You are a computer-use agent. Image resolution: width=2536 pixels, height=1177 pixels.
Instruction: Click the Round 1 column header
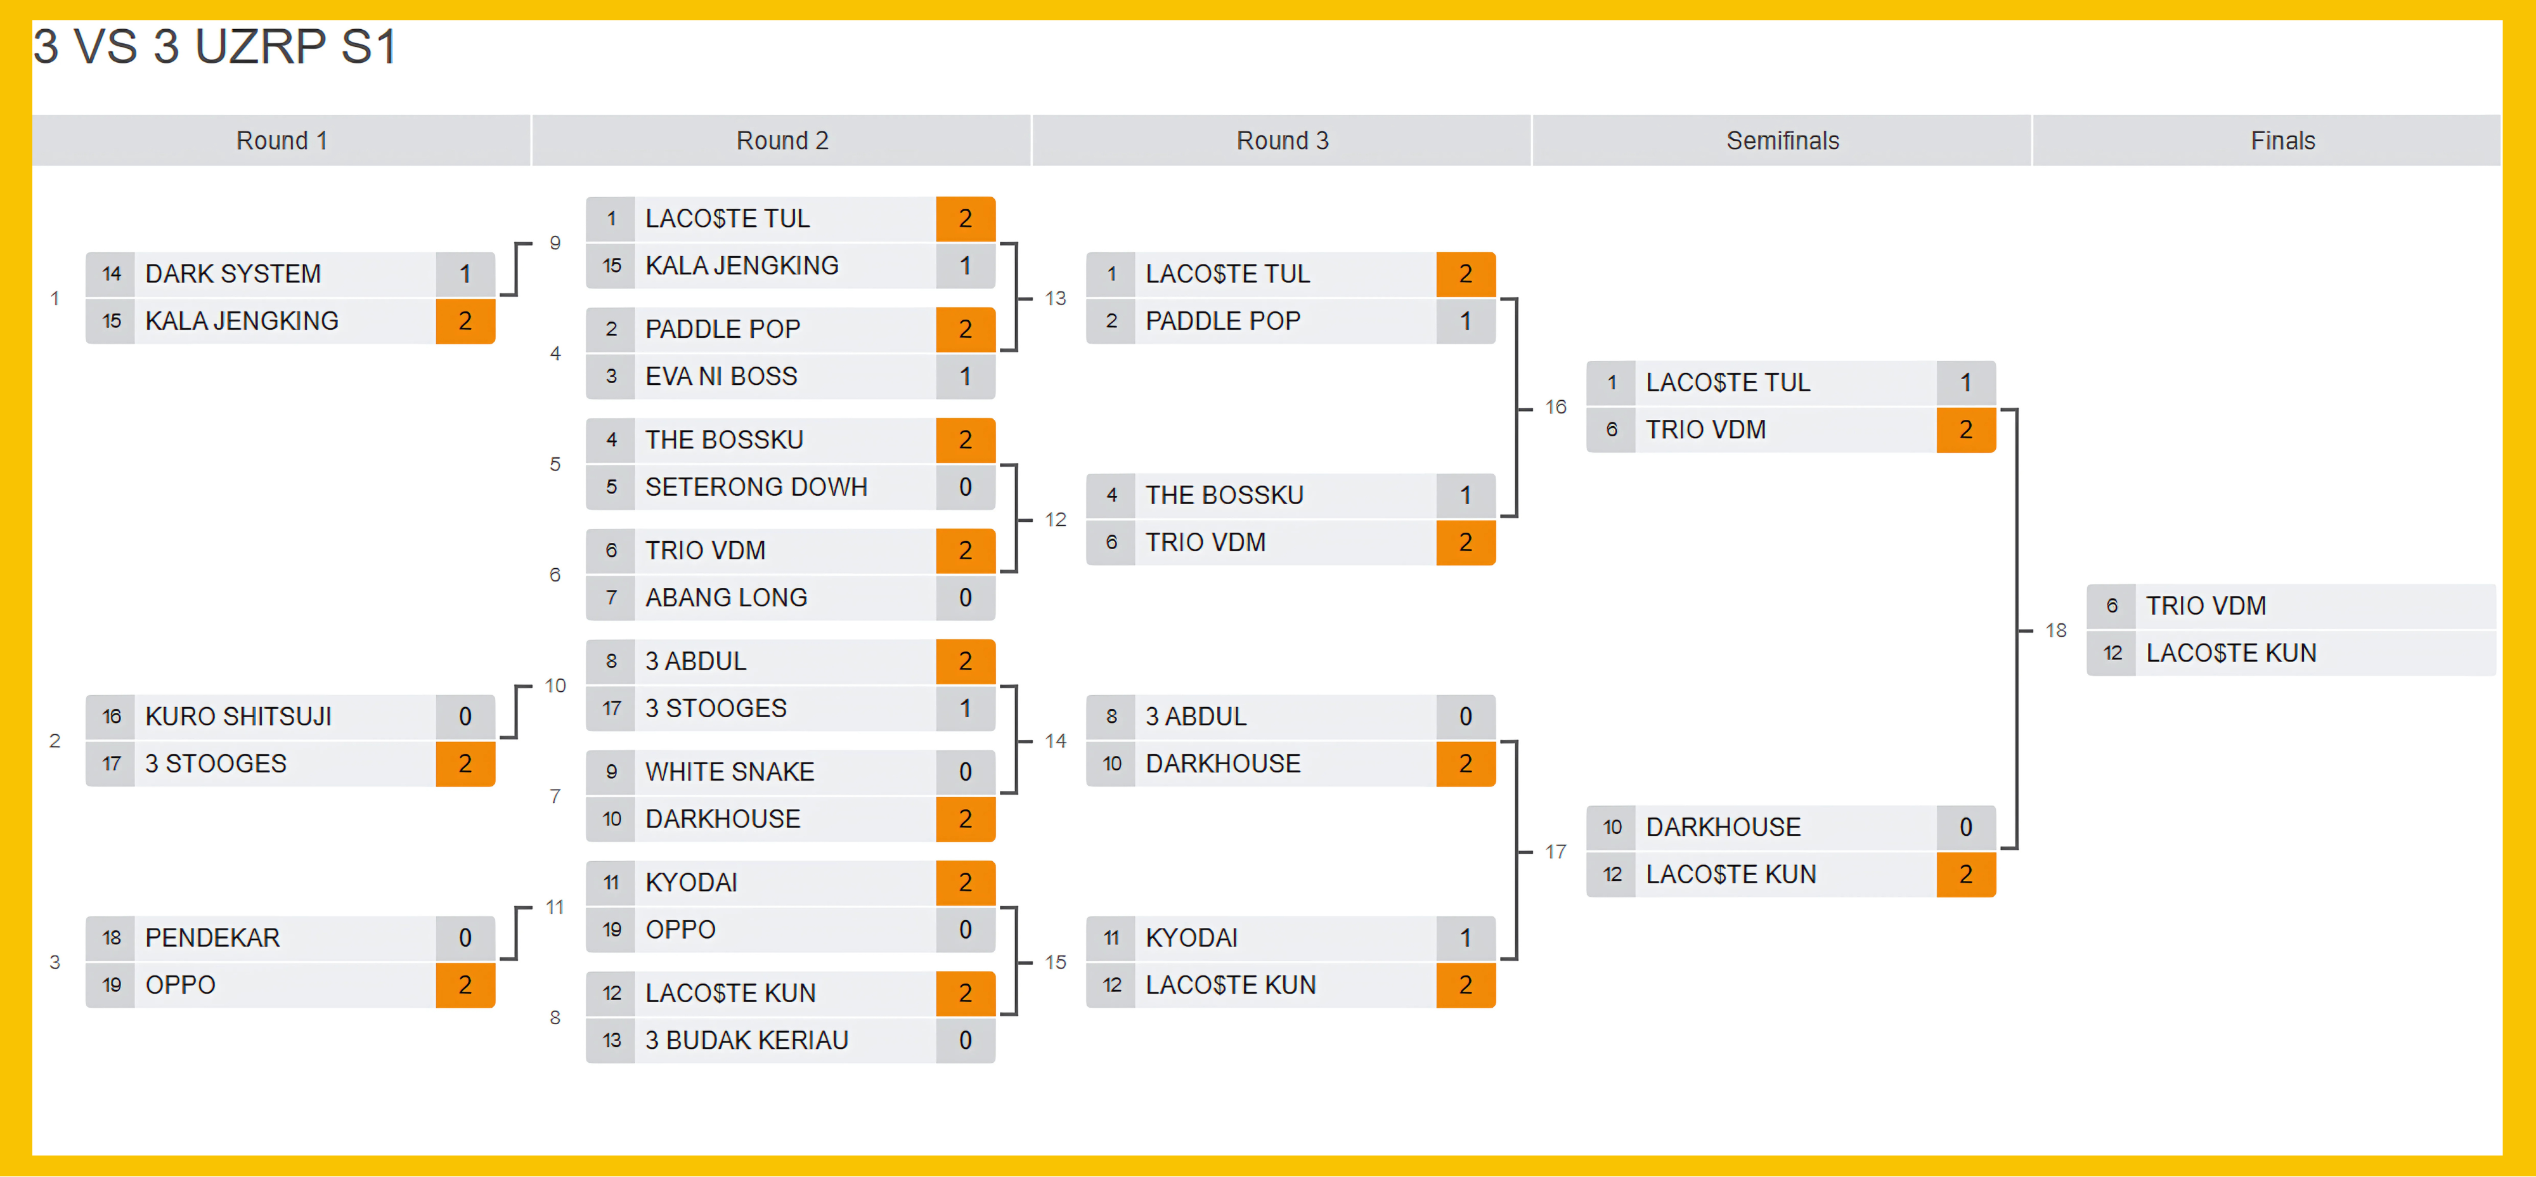tap(281, 141)
